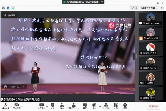Screen dimensions: 166x111
Task: Open the Breakout rooms icon
Action: click(x=106, y=106)
